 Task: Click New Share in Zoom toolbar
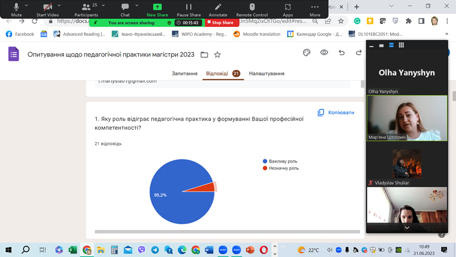click(x=157, y=9)
